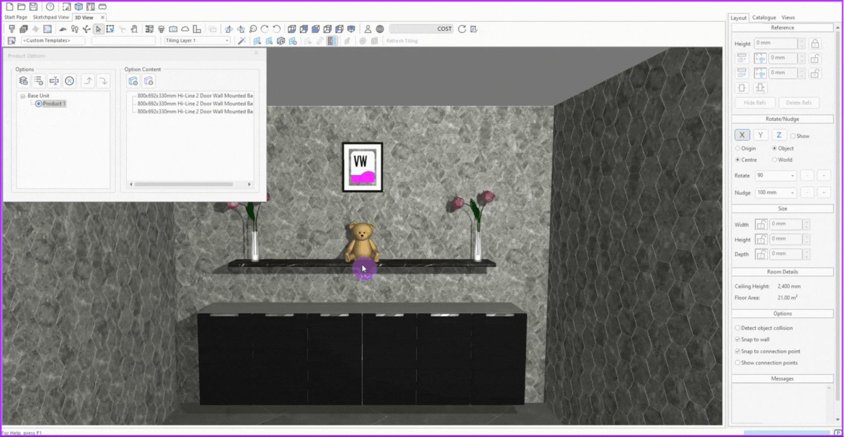Click the refresh icon next to COST

(462, 29)
